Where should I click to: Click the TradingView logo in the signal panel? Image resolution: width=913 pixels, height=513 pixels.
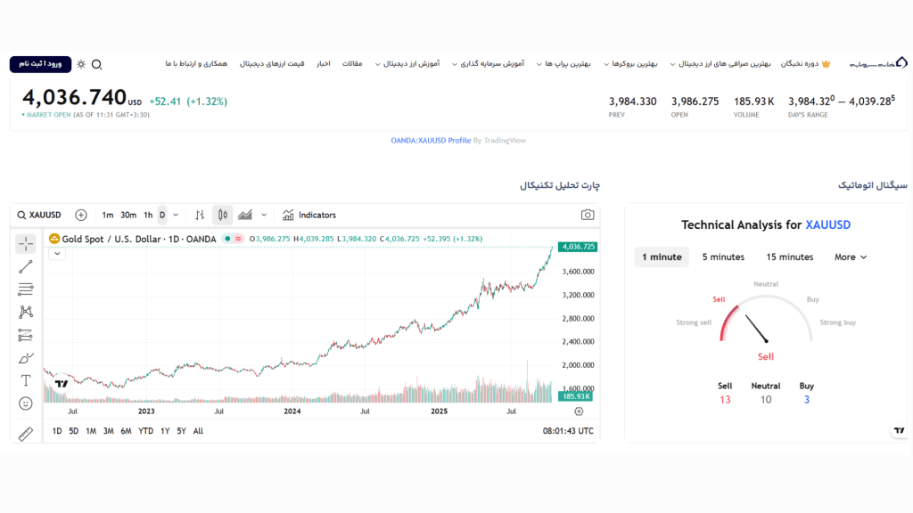(898, 428)
